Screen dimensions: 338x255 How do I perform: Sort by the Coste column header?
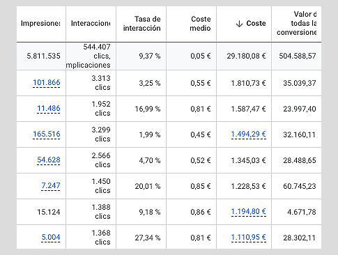(x=256, y=23)
